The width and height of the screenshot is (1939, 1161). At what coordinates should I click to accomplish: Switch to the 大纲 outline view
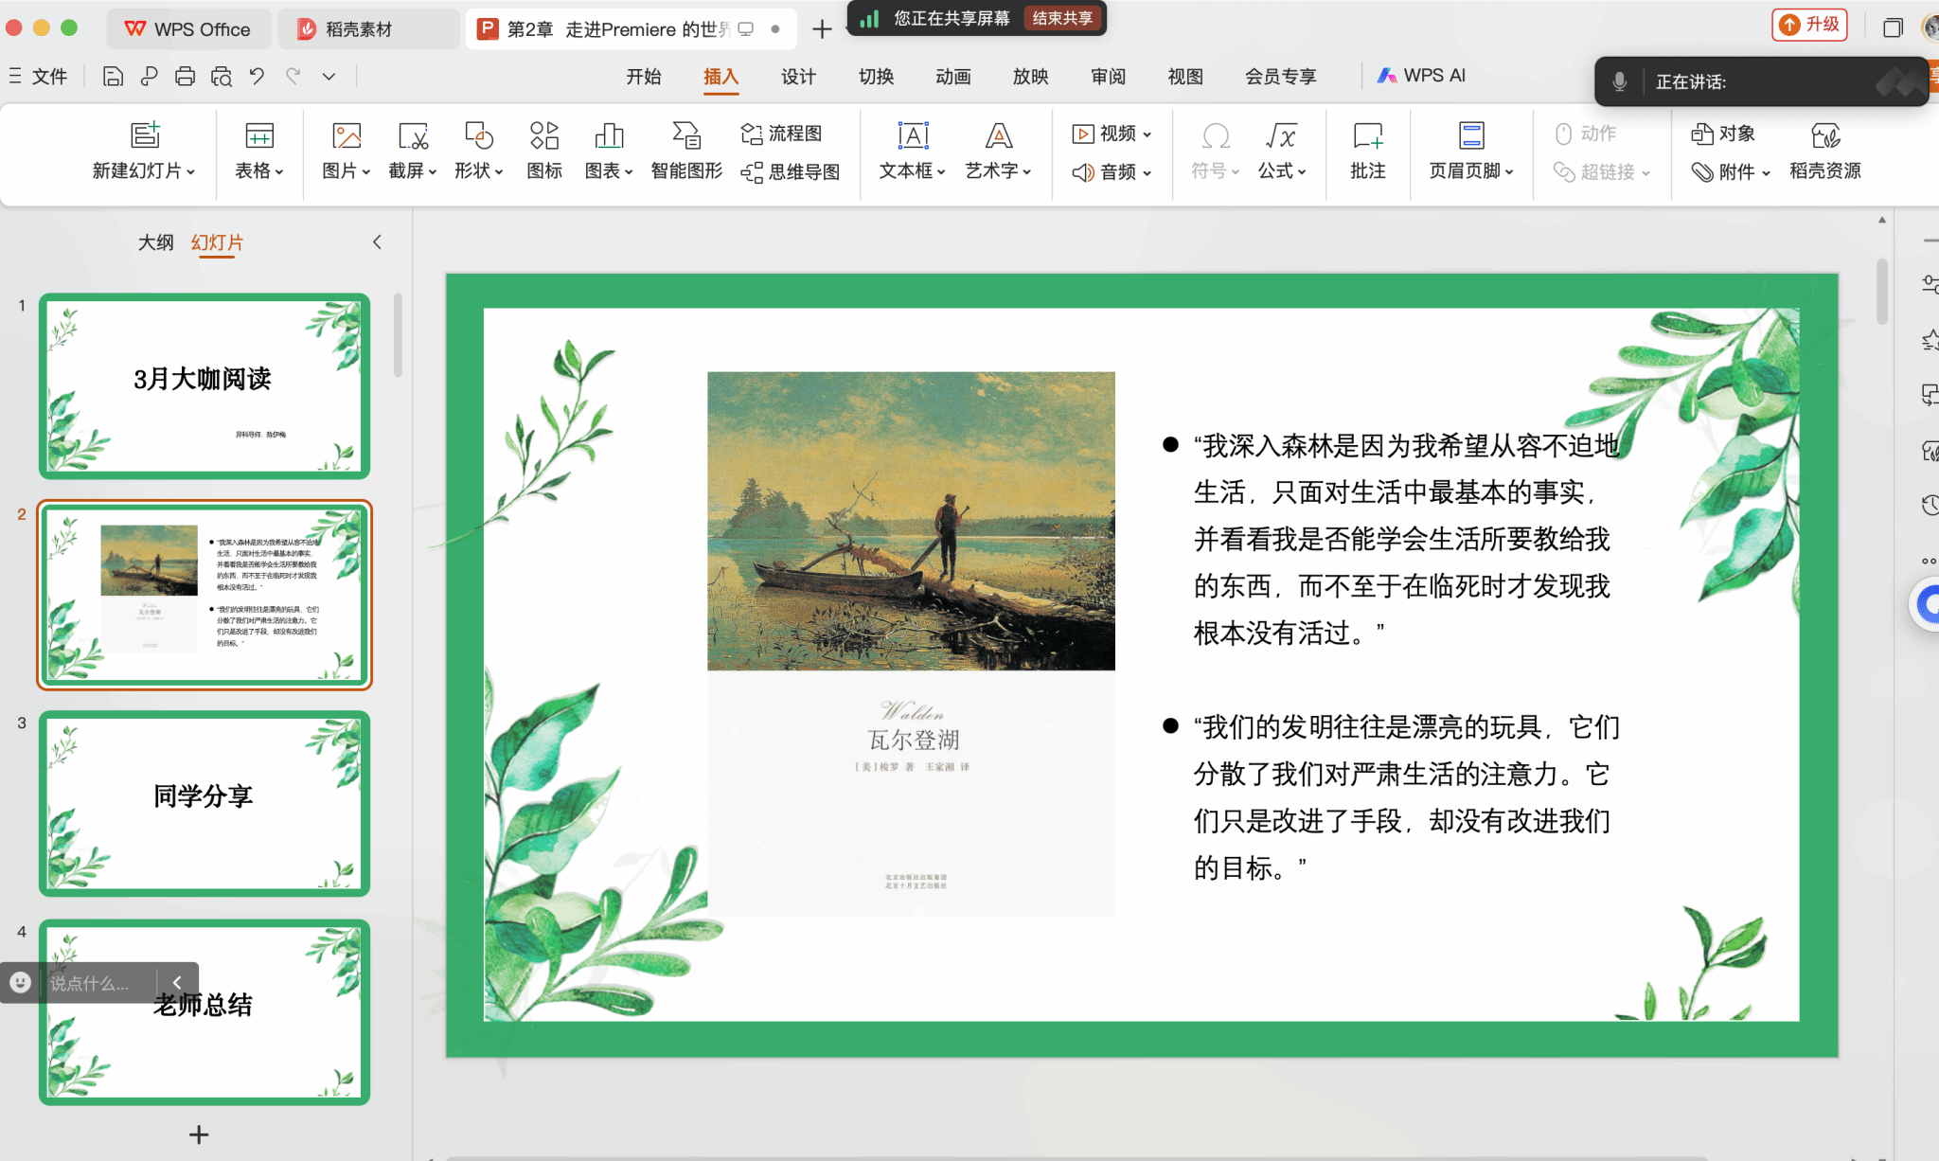(156, 242)
